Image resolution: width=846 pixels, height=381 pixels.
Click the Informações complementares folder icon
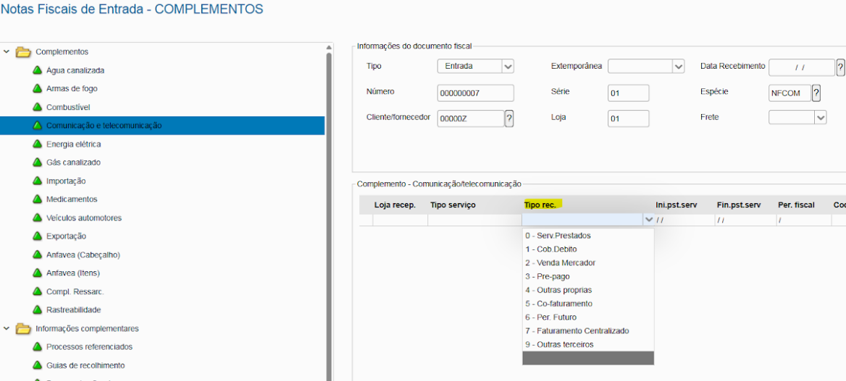[x=22, y=328]
